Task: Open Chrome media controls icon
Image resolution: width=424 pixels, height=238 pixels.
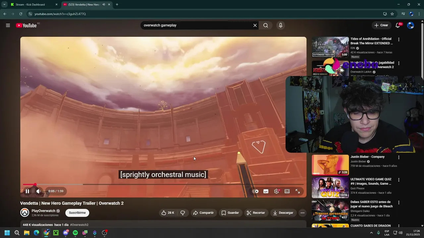Action: tap(403, 14)
